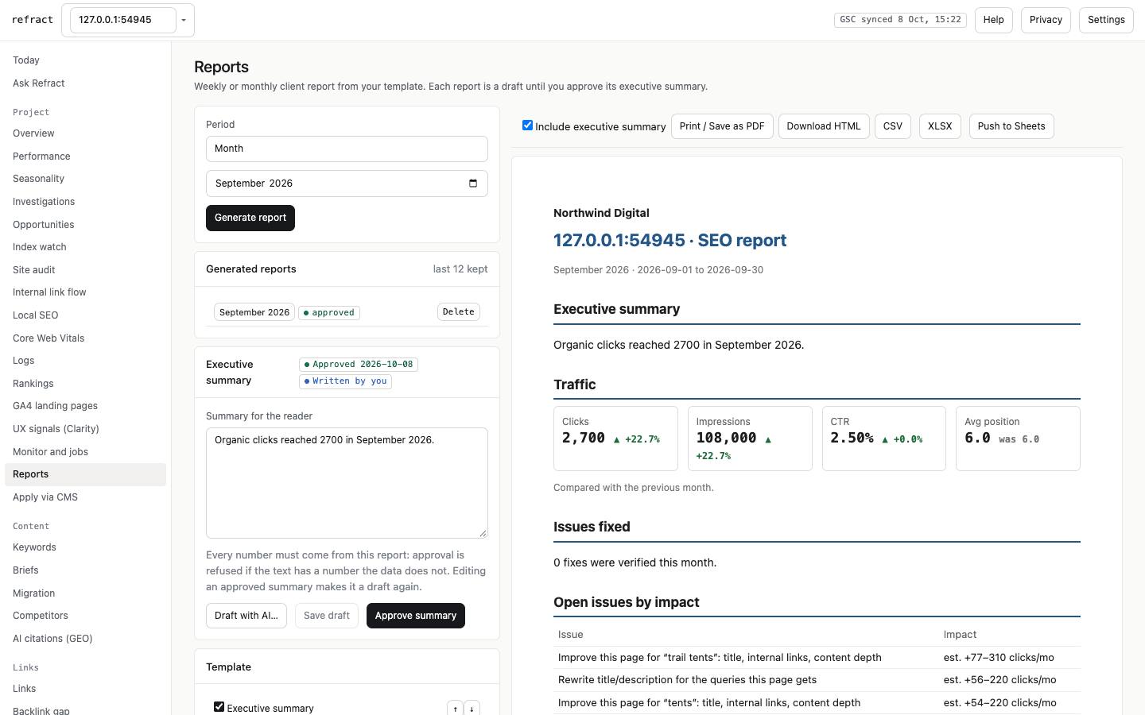Open Ask Refract in the sidebar

pyautogui.click(x=85, y=83)
